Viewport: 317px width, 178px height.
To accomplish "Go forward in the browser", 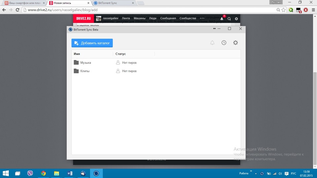I will [11, 10].
